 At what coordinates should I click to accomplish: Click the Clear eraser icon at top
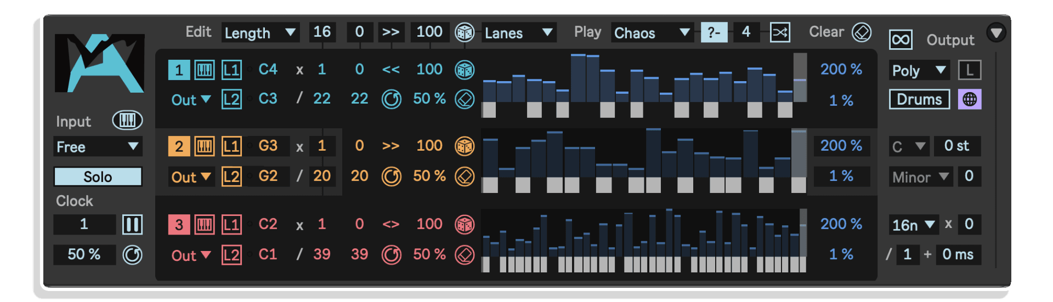coord(862,32)
